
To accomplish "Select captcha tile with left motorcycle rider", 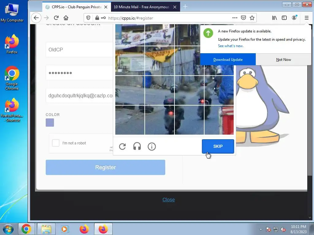I will click(x=159, y=120).
